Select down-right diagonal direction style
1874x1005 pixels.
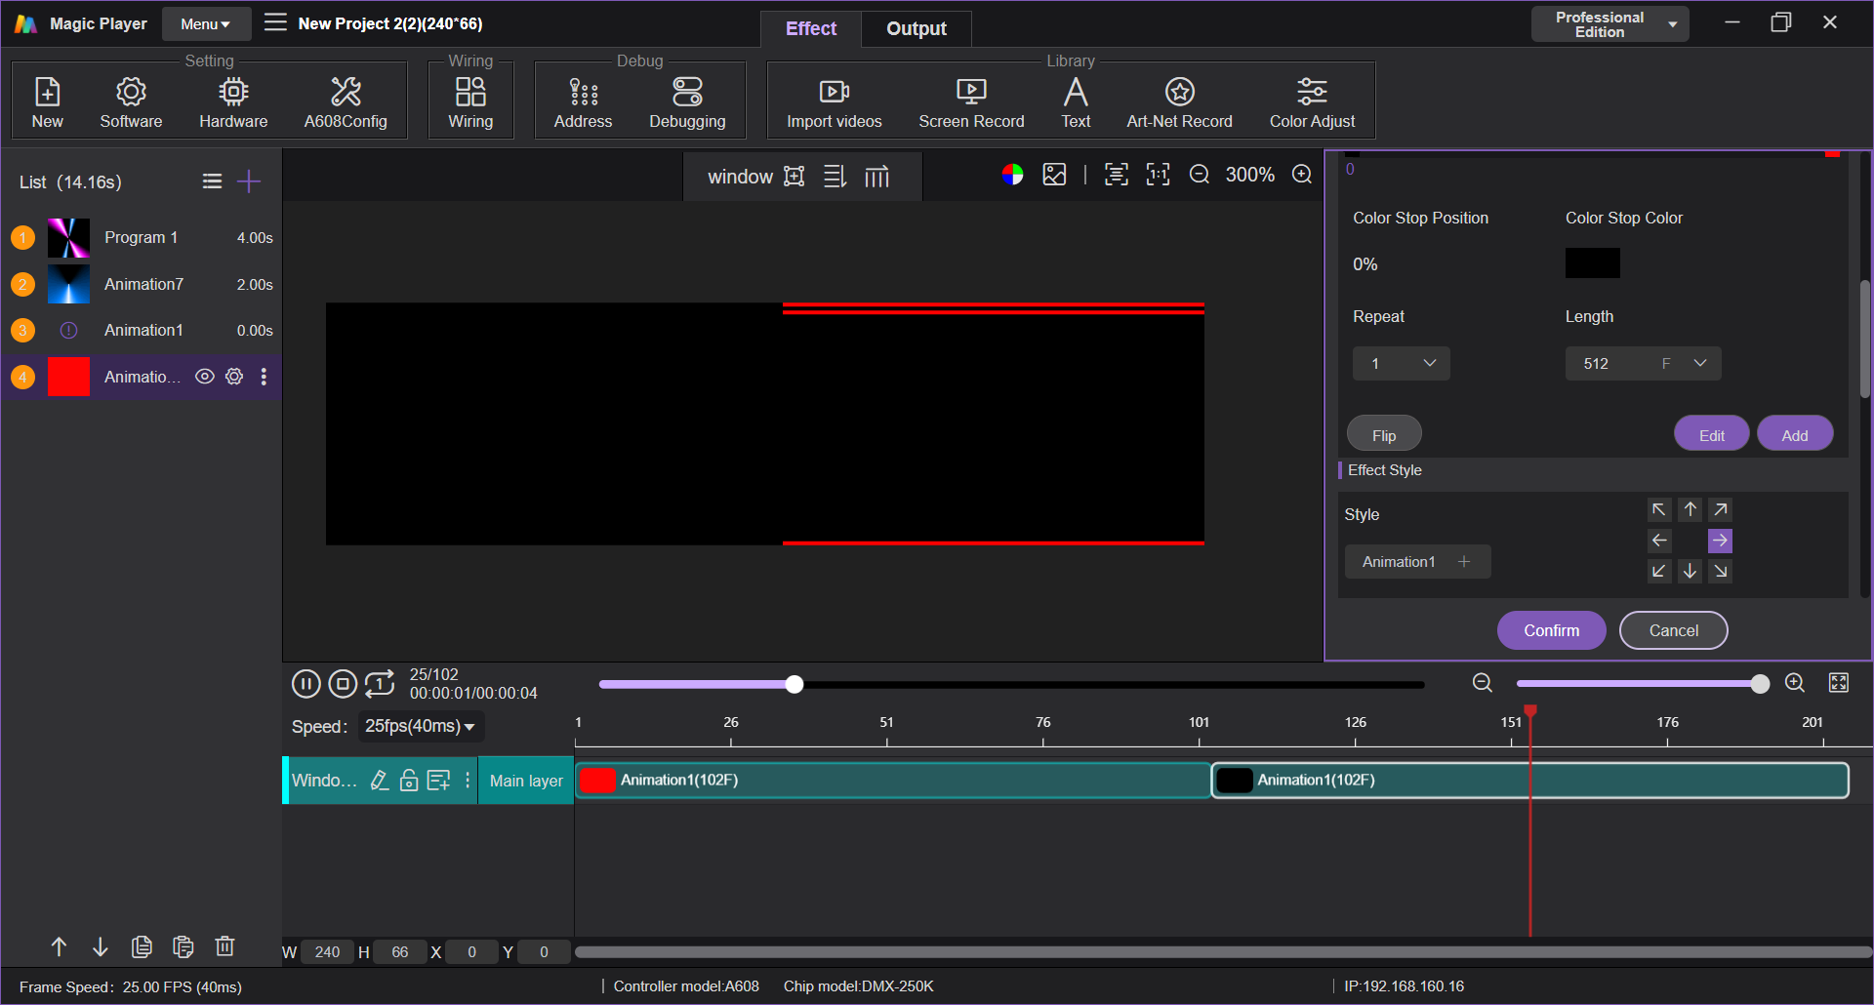pyautogui.click(x=1720, y=571)
